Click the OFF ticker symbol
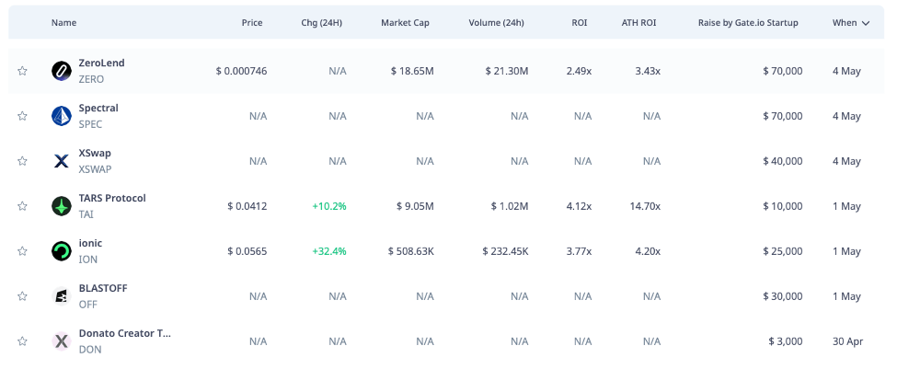Screen dimensions: 920x369 88,305
